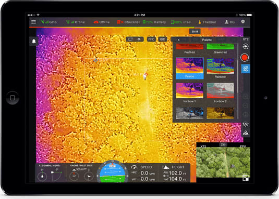Choose the Ironbow 1 palette
The image size is (279, 199).
189,93
